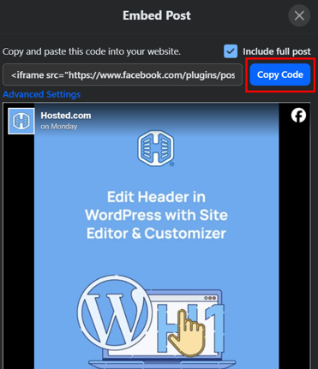318x369 pixels.
Task: Close the Embed Post dialog
Action: (299, 15)
